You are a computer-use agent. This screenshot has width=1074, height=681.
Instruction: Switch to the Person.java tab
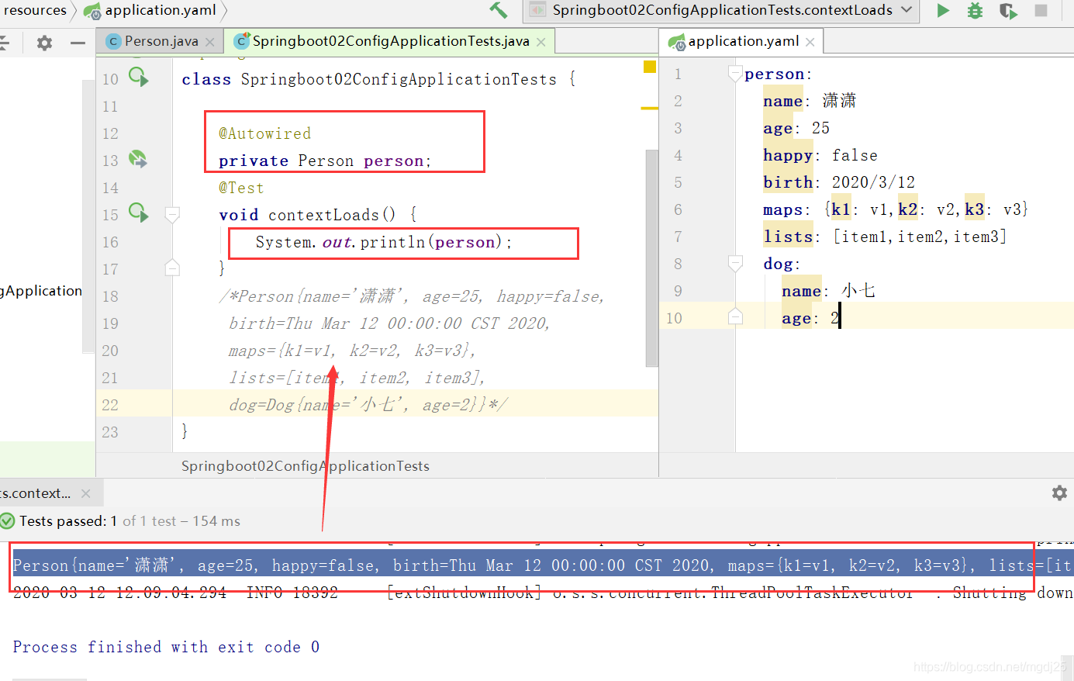[x=161, y=41]
